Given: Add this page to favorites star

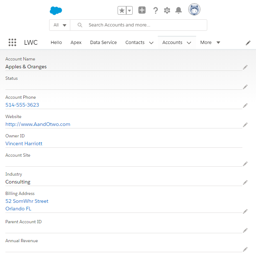Looking at the screenshot, I should pos(122,11).
